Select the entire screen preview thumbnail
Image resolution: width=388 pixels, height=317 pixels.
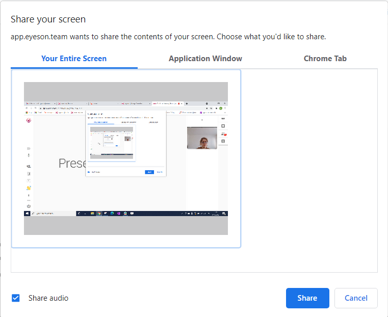tap(126, 158)
